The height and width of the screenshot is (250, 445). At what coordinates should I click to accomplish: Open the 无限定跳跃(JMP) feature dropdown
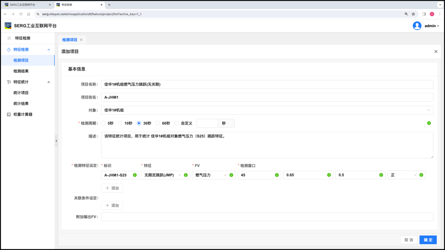[x=165, y=175]
